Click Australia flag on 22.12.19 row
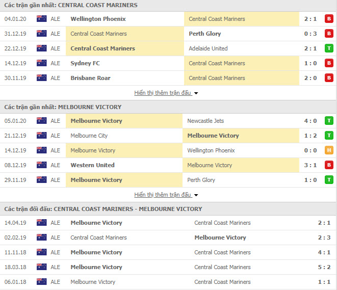 tap(41, 48)
